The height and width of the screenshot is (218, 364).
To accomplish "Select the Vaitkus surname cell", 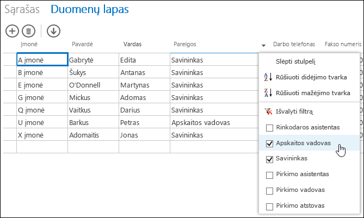I will (94, 109).
